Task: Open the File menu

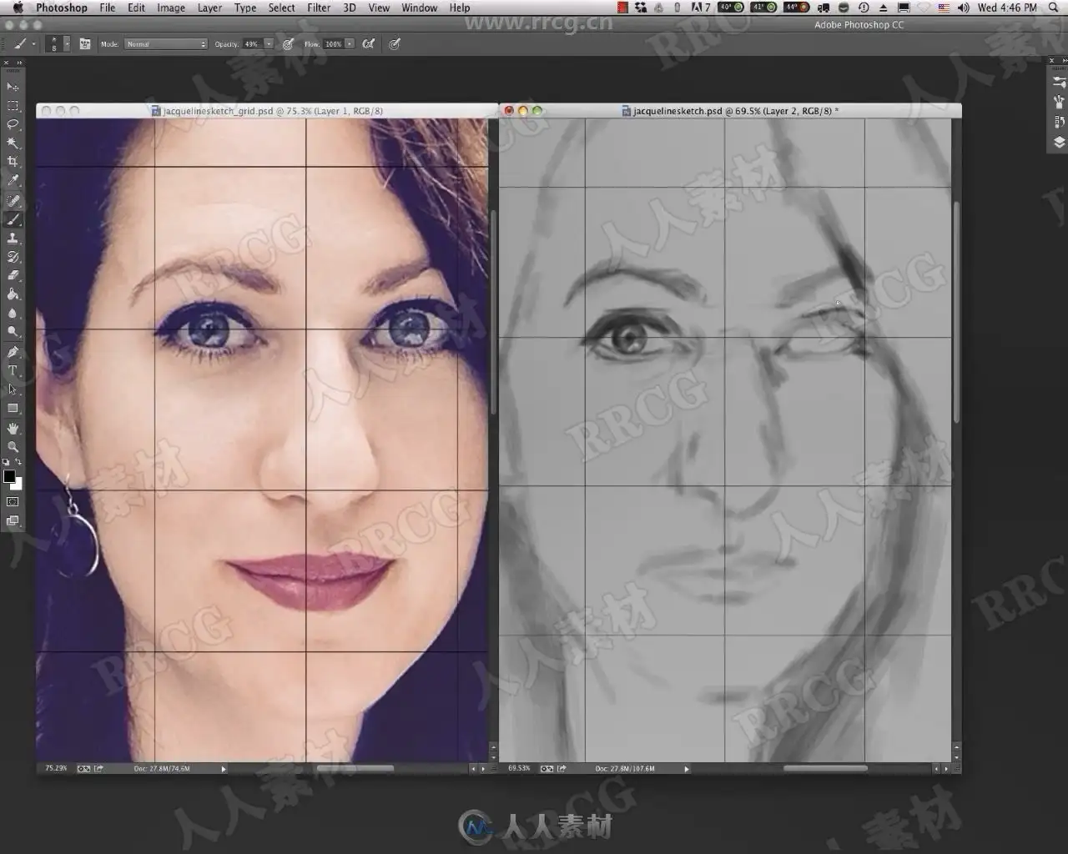Action: 108,8
